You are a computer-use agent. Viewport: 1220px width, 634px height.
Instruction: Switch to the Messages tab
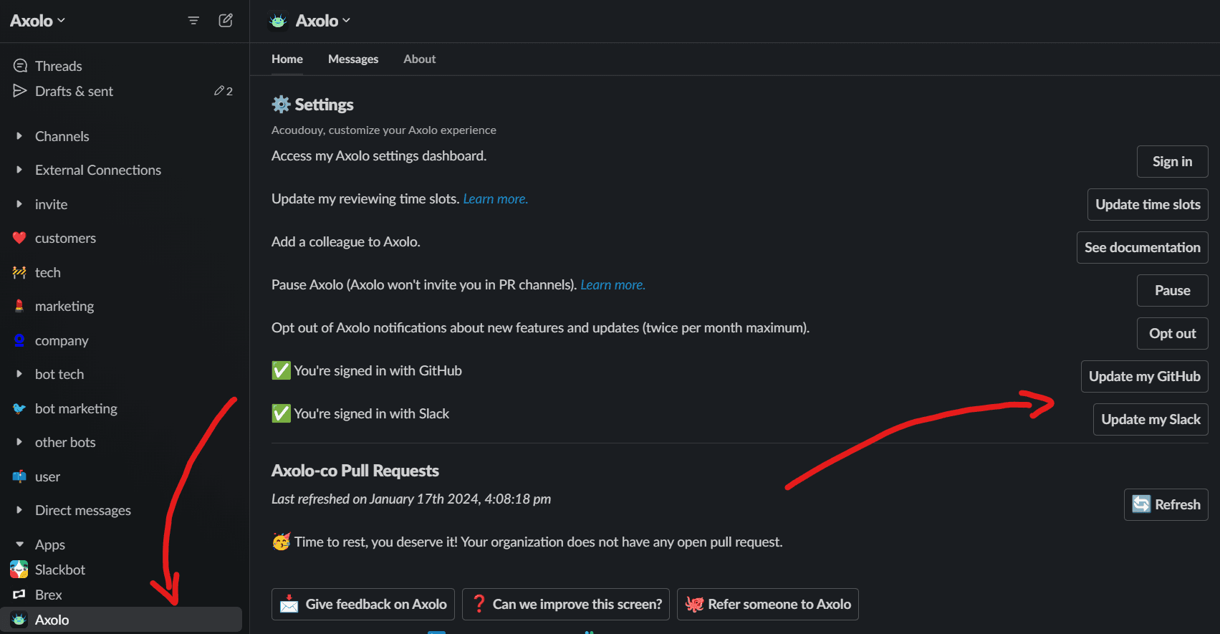tap(352, 59)
